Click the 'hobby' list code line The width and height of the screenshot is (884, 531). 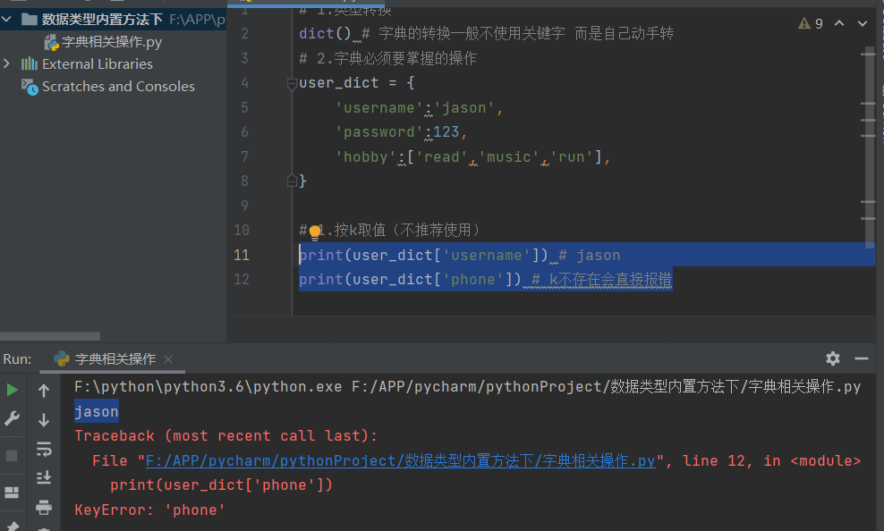(472, 157)
